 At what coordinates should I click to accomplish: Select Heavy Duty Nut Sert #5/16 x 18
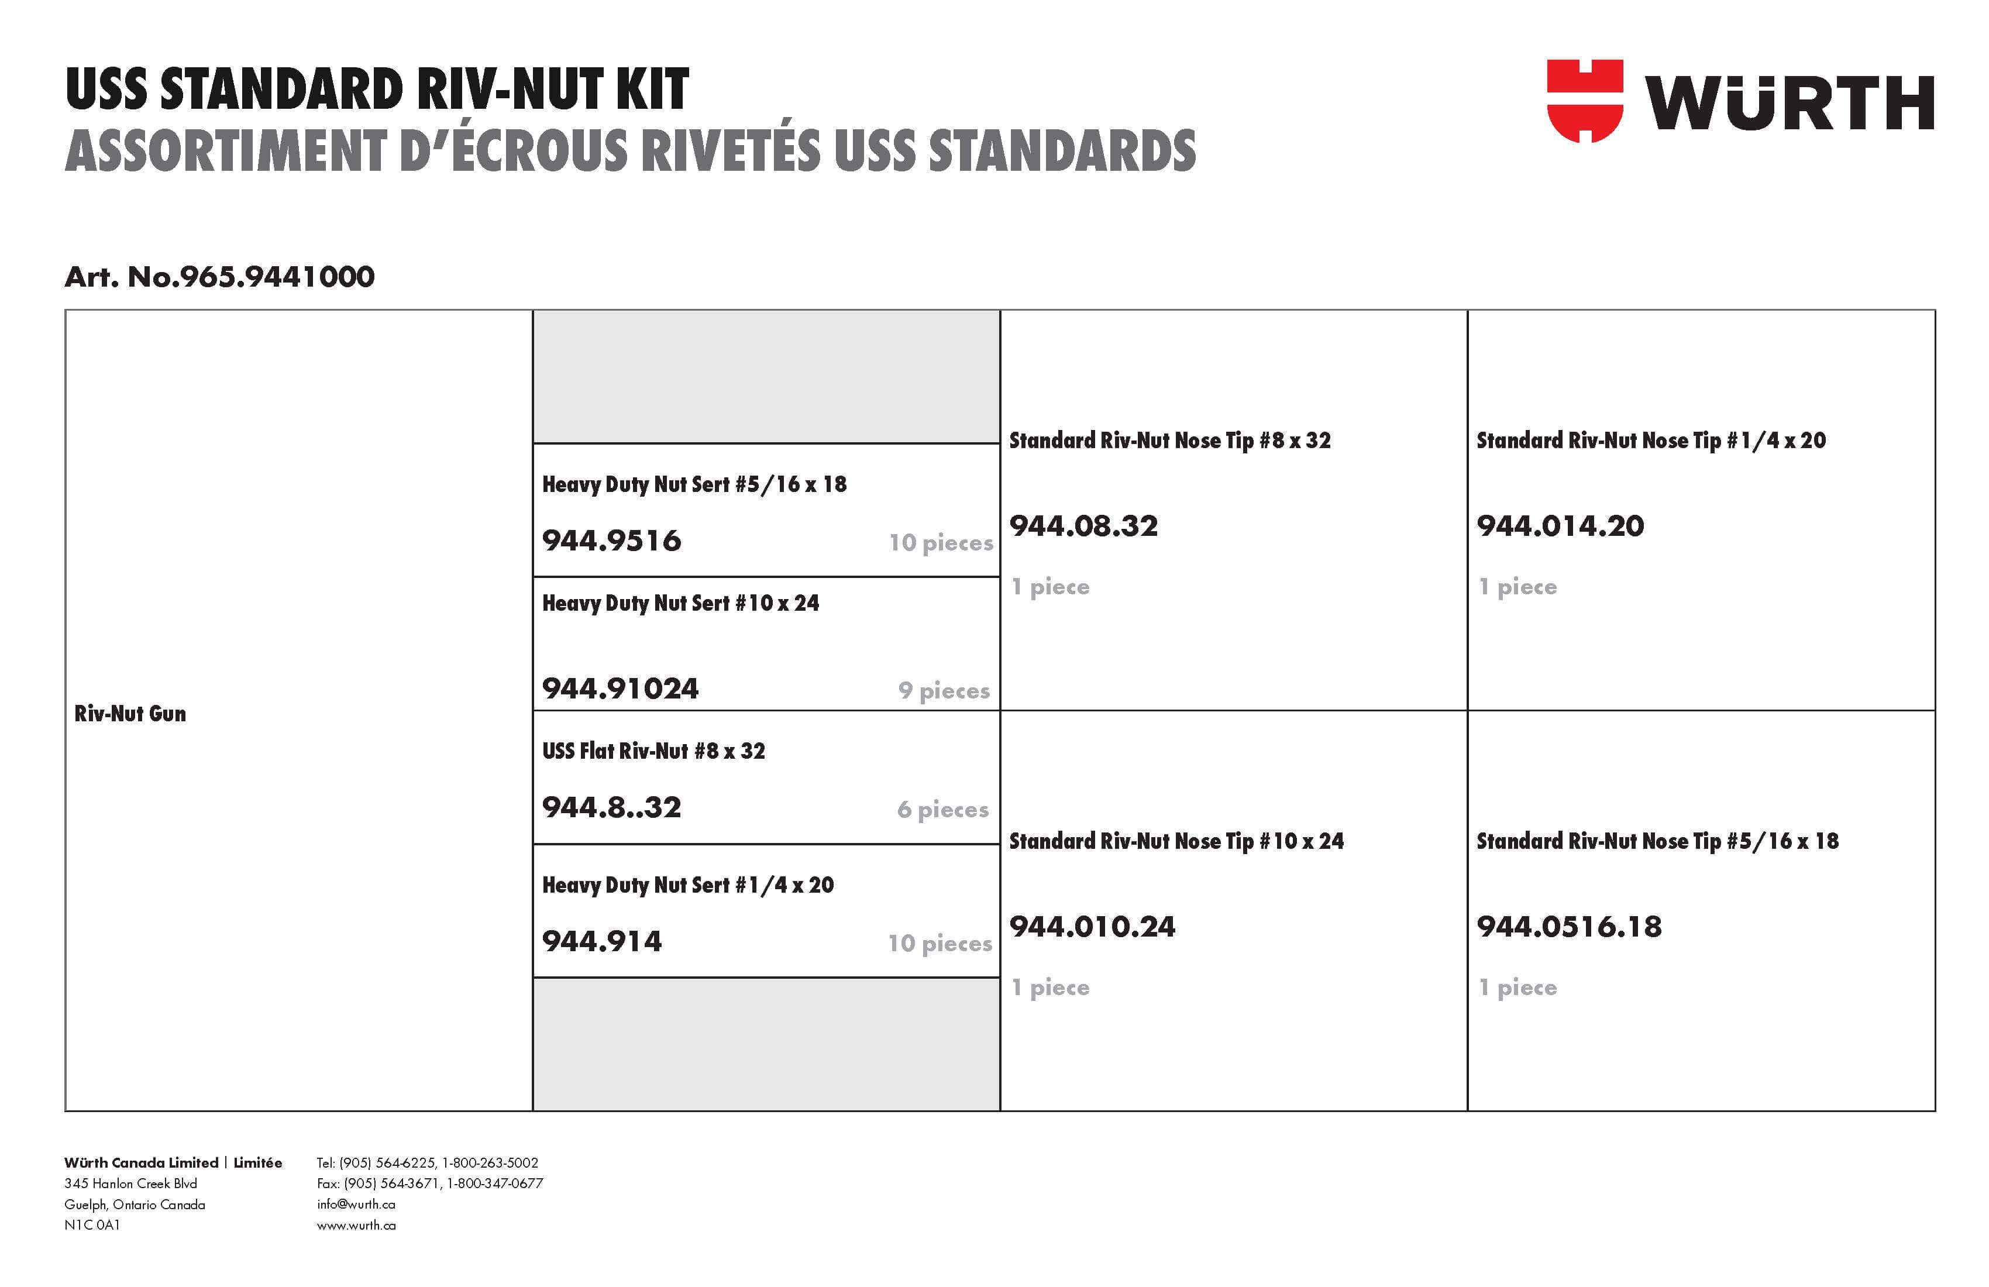point(694,485)
